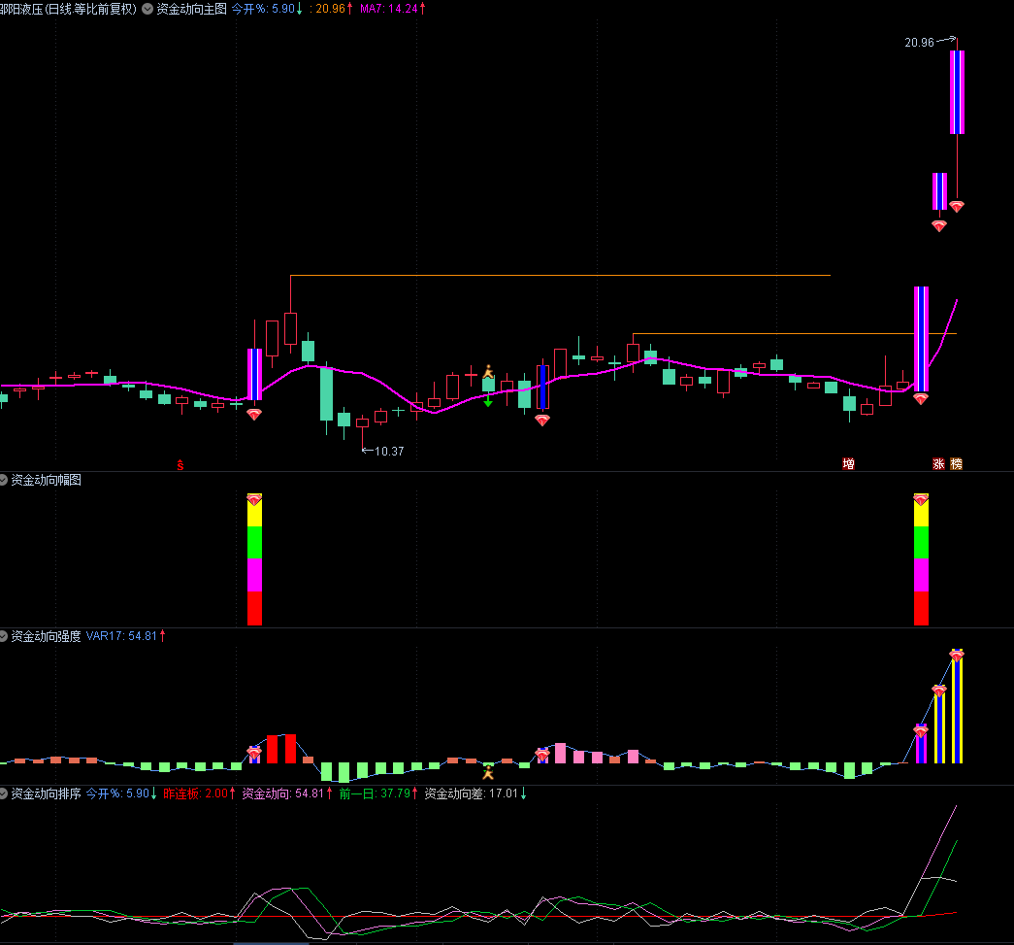Open the 资金动向排序 panel dropdown chevron
The width and height of the screenshot is (1014, 945).
[x=4, y=793]
